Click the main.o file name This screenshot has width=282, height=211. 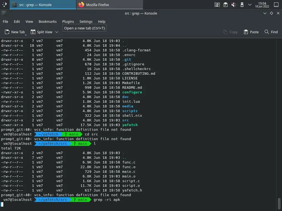129,176
